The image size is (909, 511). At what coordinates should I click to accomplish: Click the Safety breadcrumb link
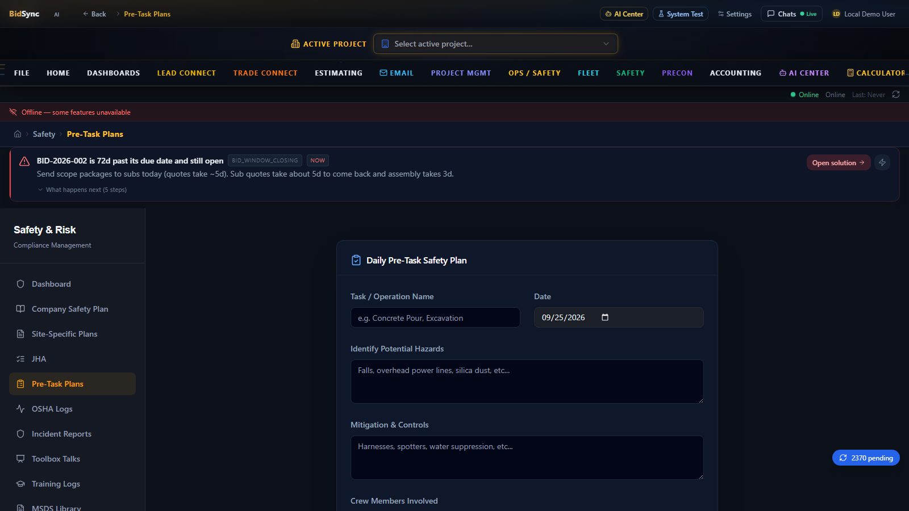click(x=44, y=134)
